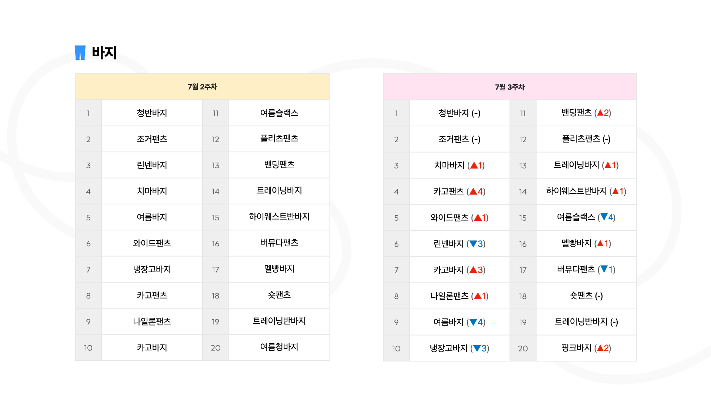Select 버뮤다팬츠 in the 7월 2주차 table
The height and width of the screenshot is (400, 711).
pos(279,243)
